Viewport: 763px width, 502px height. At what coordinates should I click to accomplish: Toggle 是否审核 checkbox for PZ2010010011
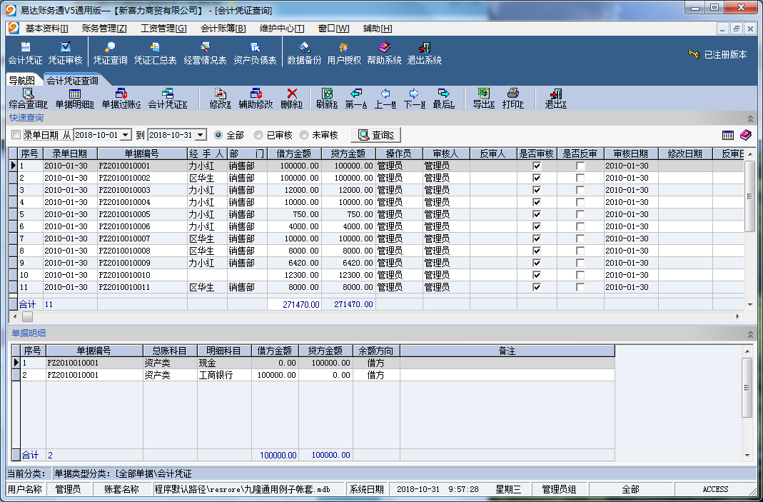coord(537,287)
